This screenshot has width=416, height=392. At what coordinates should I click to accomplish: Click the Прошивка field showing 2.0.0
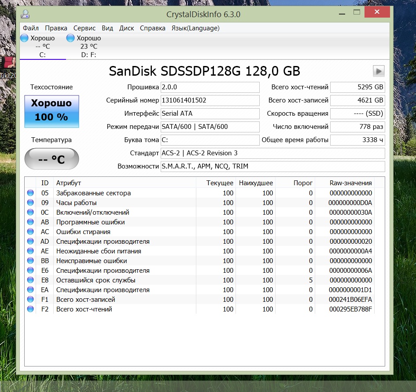click(x=210, y=87)
